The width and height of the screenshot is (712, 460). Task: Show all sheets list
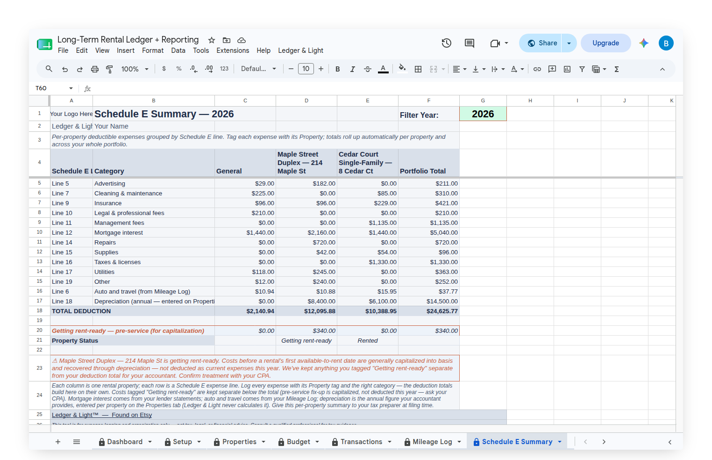[x=77, y=442]
